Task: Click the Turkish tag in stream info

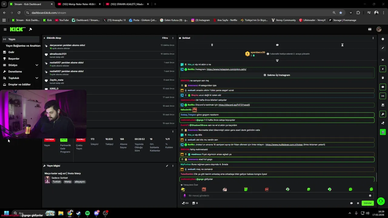Action: (x=57, y=182)
